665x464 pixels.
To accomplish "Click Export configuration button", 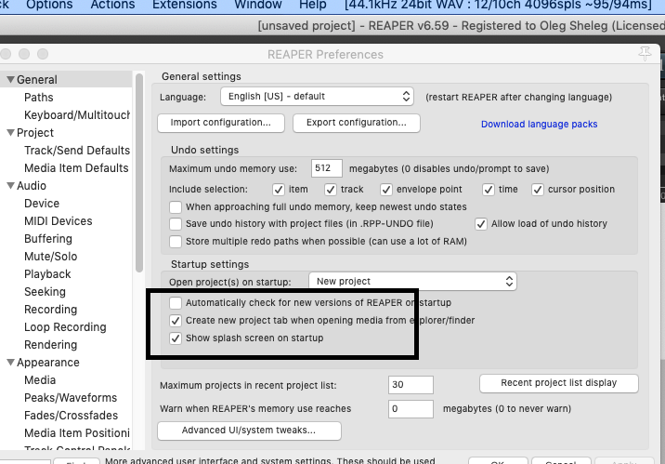I will pyautogui.click(x=357, y=123).
